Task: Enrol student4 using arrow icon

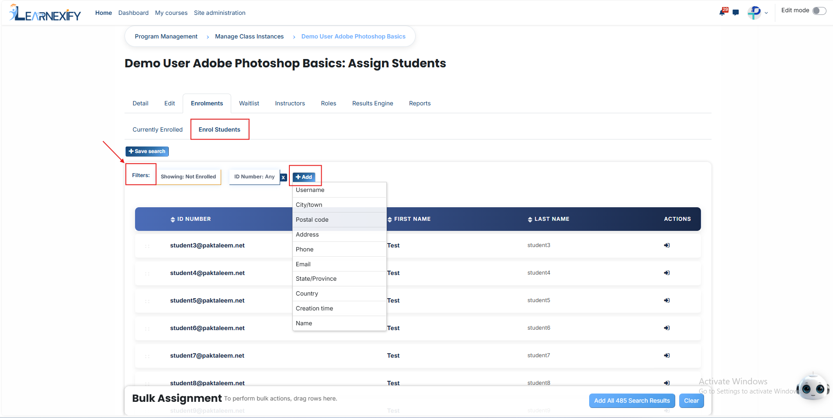Action: tap(667, 273)
